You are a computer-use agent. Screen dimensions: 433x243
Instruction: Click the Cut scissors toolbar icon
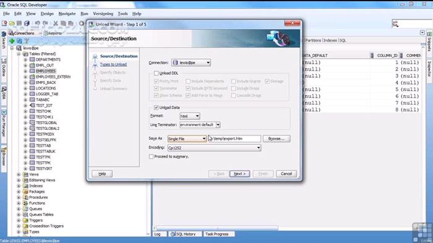(x=56, y=23)
